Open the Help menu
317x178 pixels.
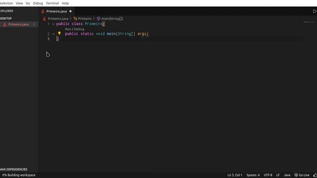[65, 3]
